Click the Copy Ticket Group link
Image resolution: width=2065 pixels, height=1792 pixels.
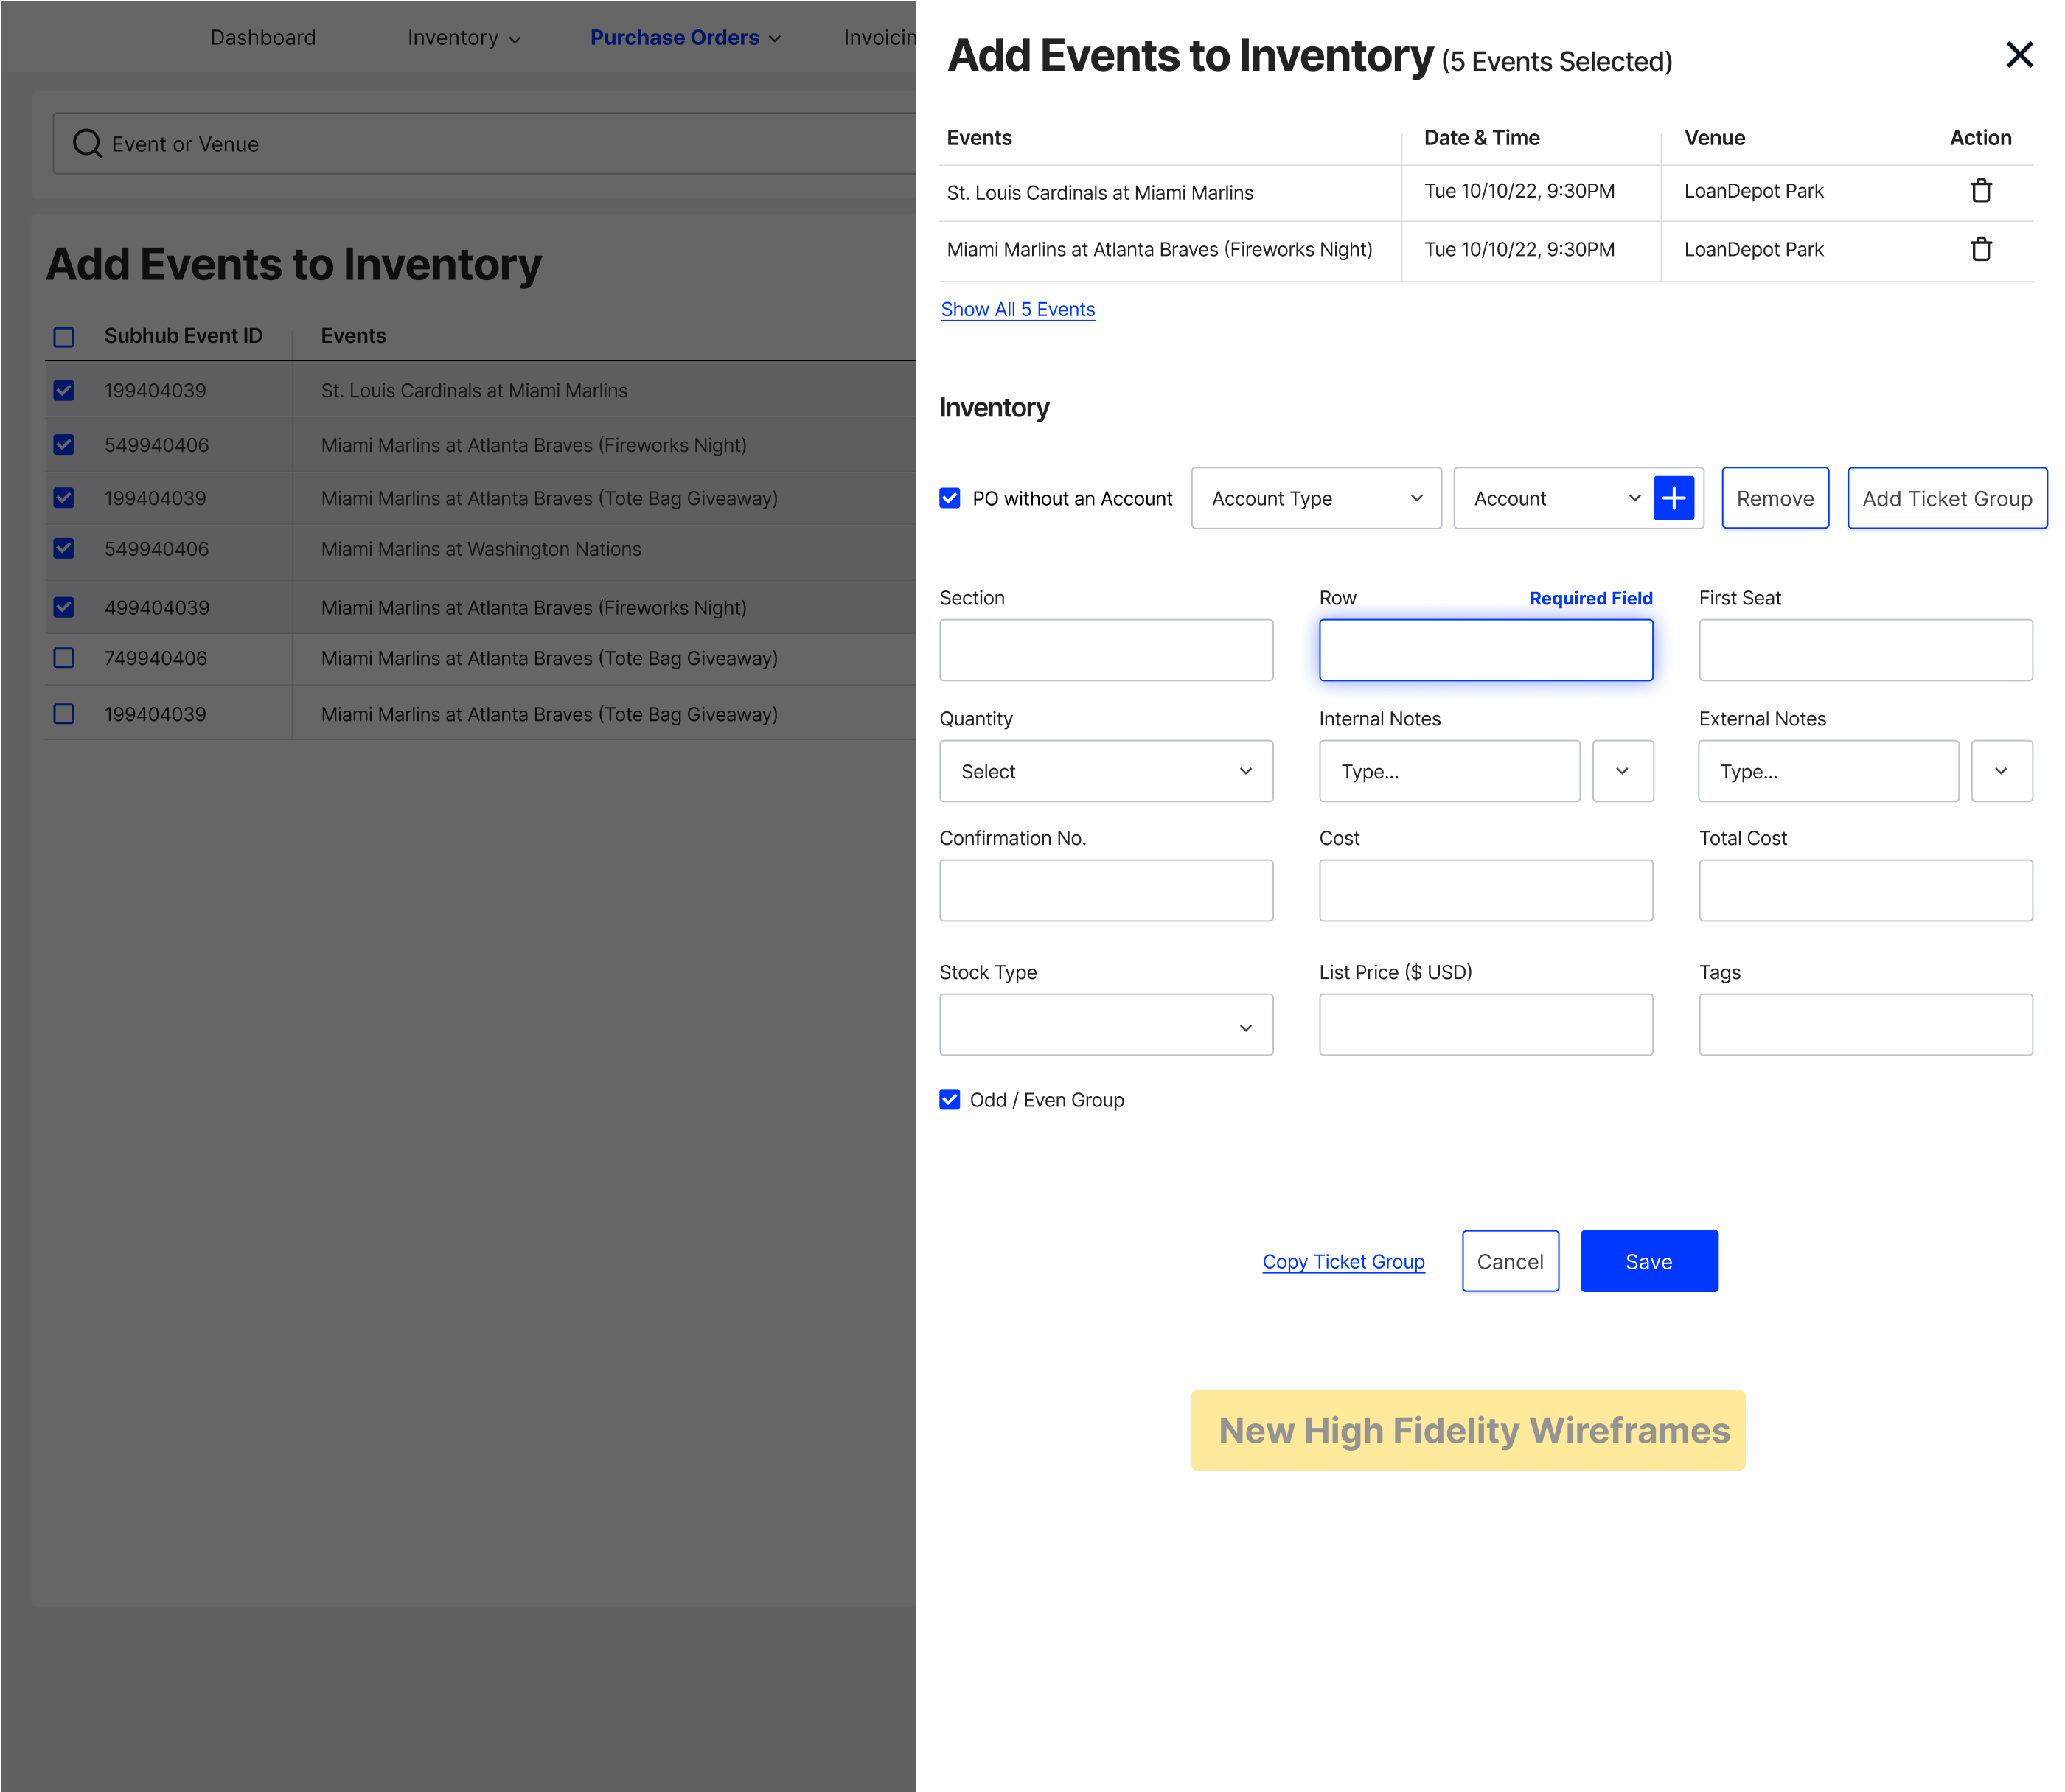[1342, 1262]
